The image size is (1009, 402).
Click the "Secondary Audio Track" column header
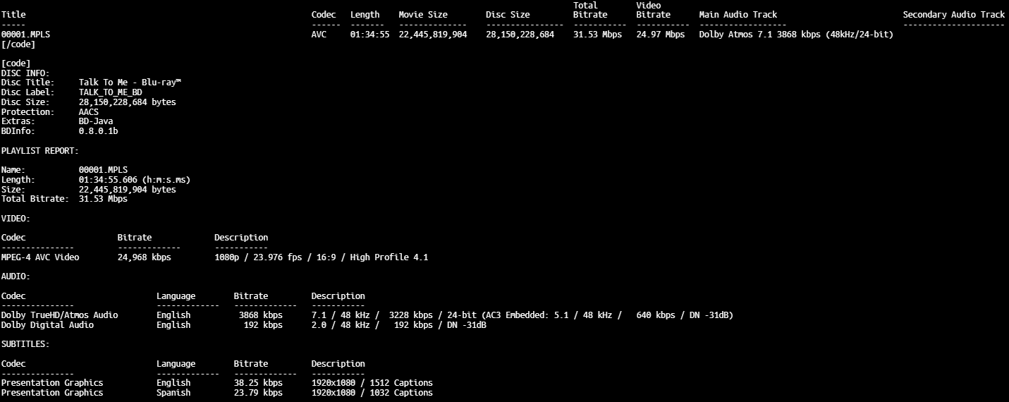[x=953, y=15]
